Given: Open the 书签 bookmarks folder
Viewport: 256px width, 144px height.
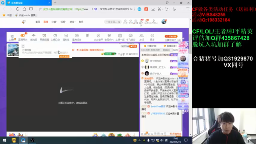Looking at the screenshot, I should point(7,15).
